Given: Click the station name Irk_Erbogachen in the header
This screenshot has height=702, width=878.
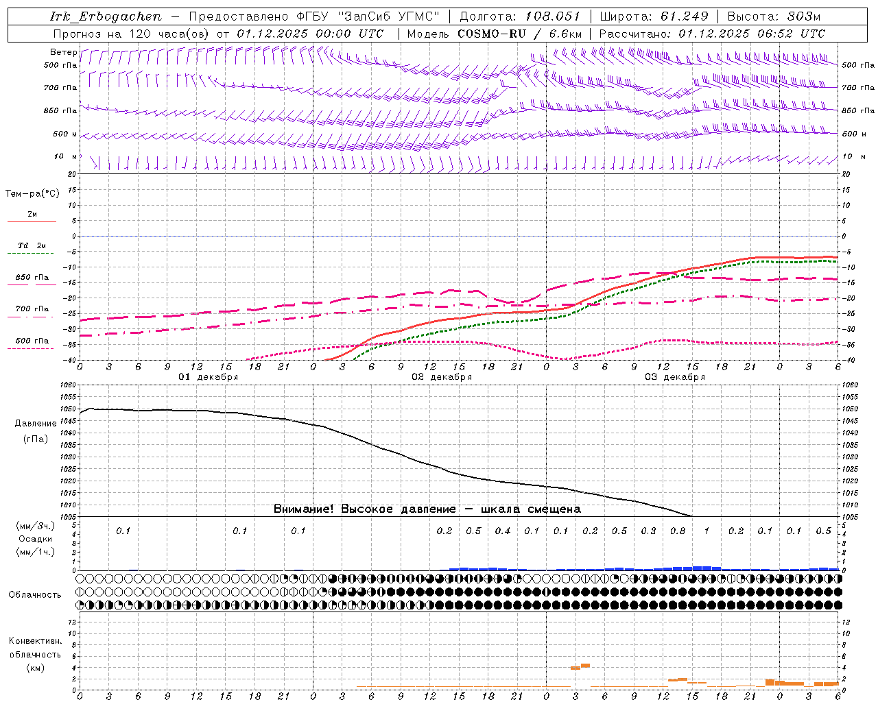Looking at the screenshot, I should pos(105,16).
